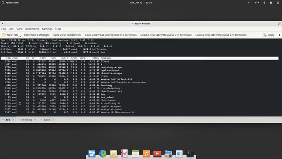Close the top tab
The height and width of the screenshot is (159, 282).
[x=13, y=120]
